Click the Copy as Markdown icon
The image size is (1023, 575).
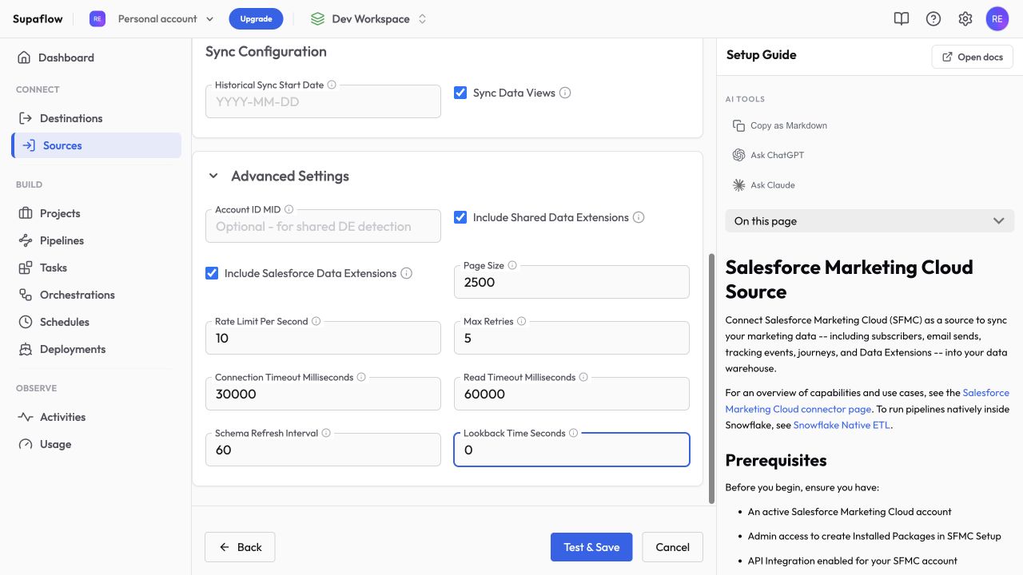click(x=738, y=125)
